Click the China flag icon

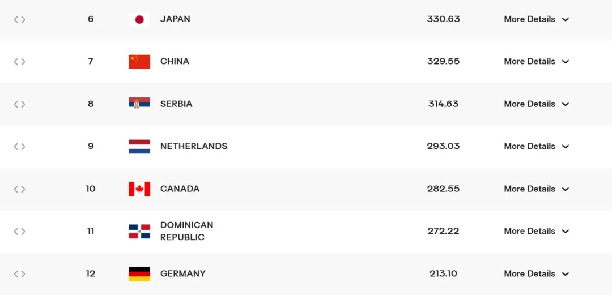[139, 62]
